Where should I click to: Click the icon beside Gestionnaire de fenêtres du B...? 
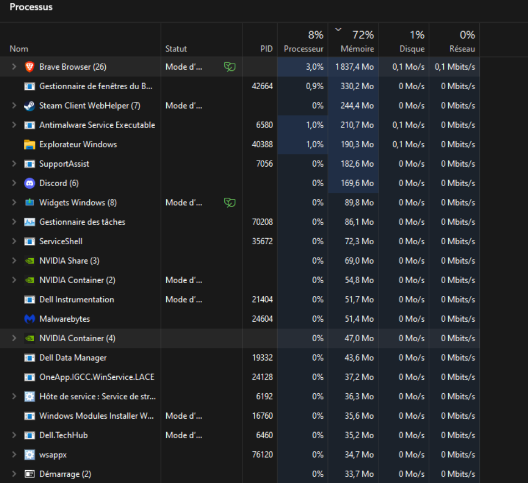[x=29, y=86]
